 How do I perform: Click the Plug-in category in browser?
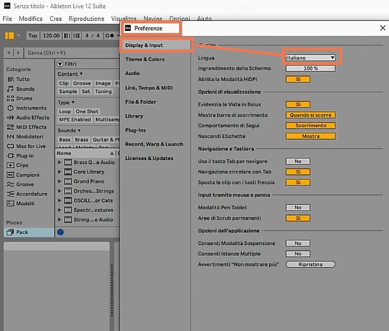(25, 155)
